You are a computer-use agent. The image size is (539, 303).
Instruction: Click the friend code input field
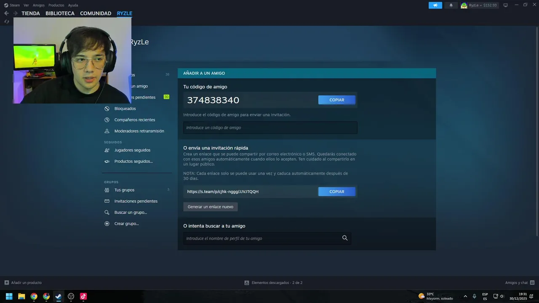point(270,128)
